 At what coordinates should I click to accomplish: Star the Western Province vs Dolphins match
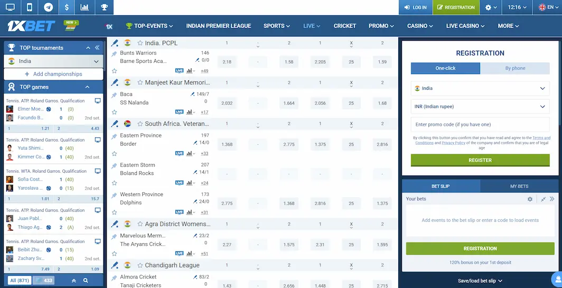[x=114, y=212]
